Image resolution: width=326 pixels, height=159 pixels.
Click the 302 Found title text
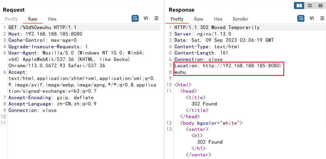[x=204, y=104]
